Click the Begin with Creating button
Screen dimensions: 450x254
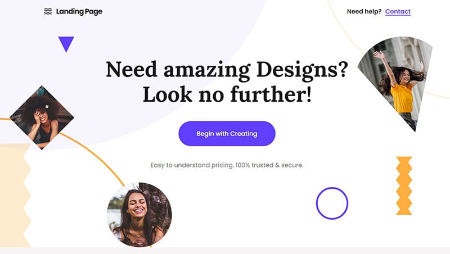227,134
